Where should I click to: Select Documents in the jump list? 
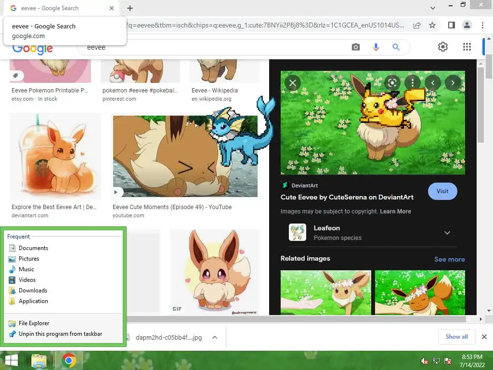pyautogui.click(x=33, y=248)
